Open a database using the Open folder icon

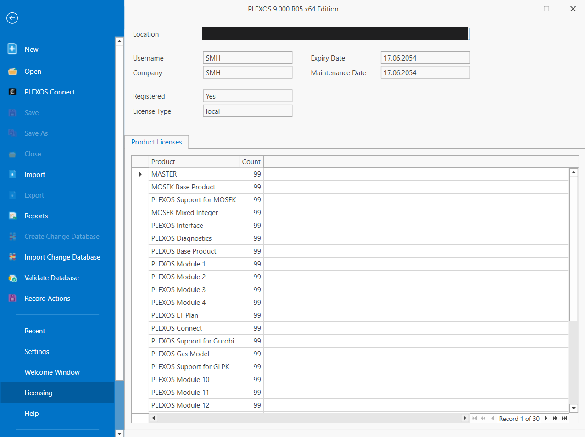coord(12,71)
